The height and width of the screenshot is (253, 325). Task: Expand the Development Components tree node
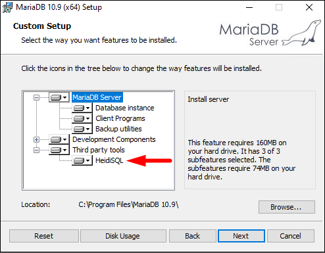[36, 139]
